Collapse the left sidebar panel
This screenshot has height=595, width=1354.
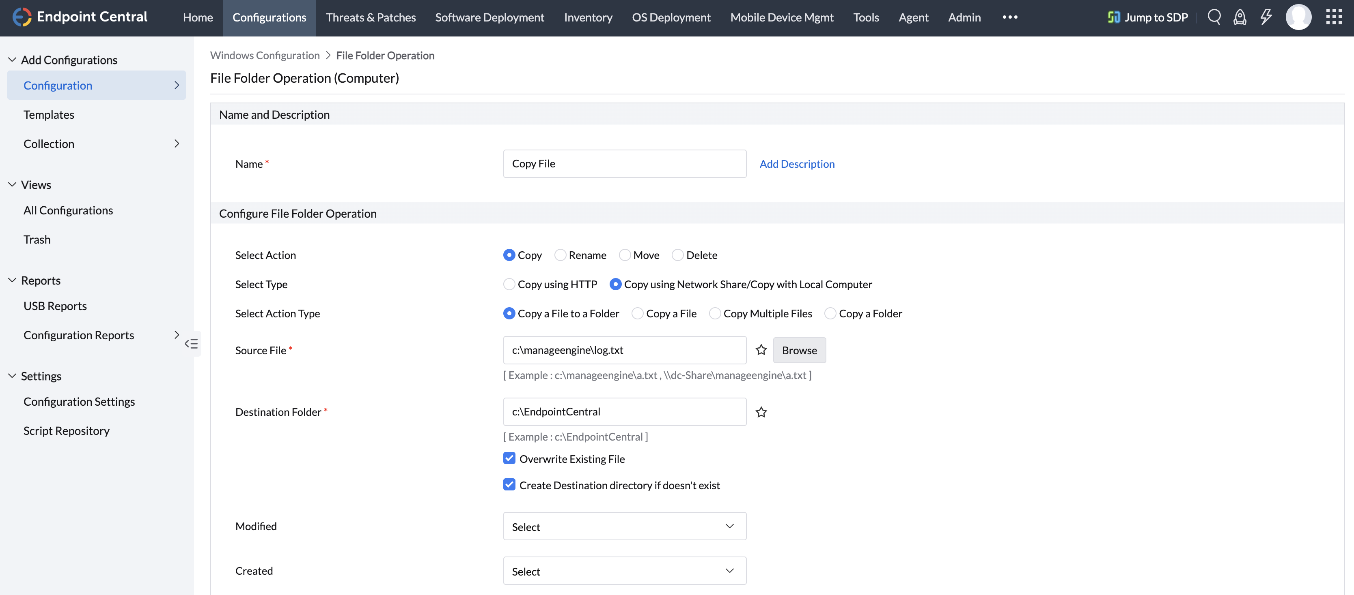coord(191,344)
